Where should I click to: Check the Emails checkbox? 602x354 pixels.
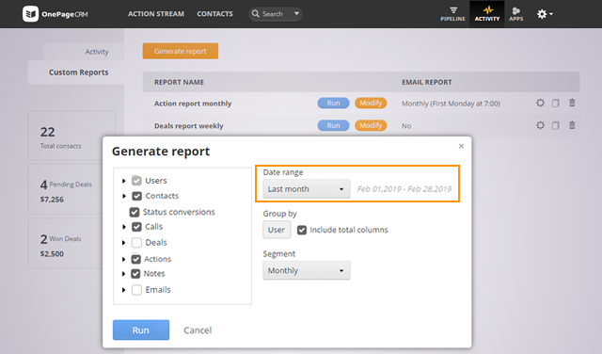click(x=136, y=290)
